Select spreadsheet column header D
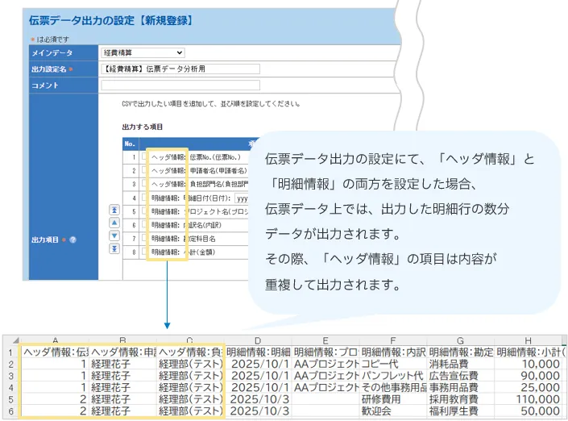 click(256, 339)
